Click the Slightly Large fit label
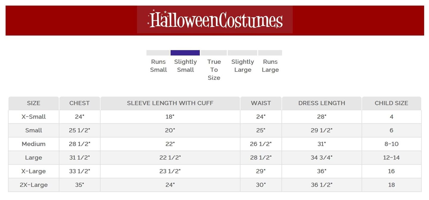Screen dimensions: 429x200 243,66
